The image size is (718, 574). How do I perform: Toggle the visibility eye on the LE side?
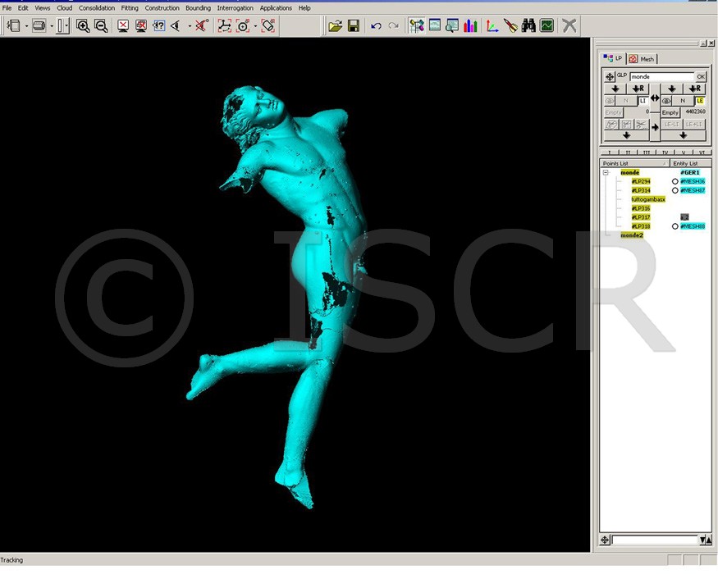[666, 100]
